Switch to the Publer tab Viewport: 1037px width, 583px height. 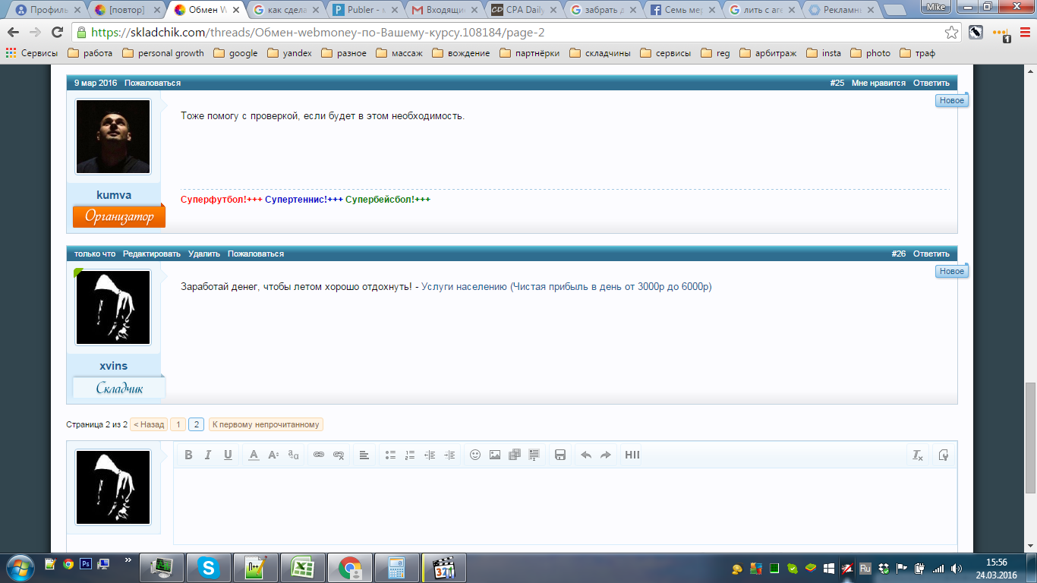367,10
